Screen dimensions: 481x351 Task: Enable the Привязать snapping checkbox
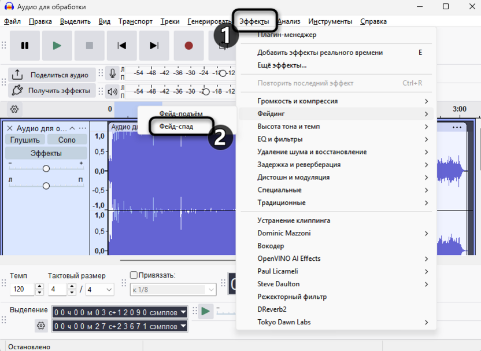134,275
